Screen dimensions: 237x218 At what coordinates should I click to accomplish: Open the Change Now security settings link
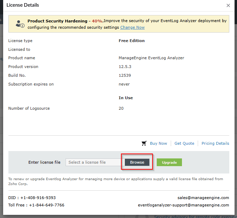click(132, 27)
